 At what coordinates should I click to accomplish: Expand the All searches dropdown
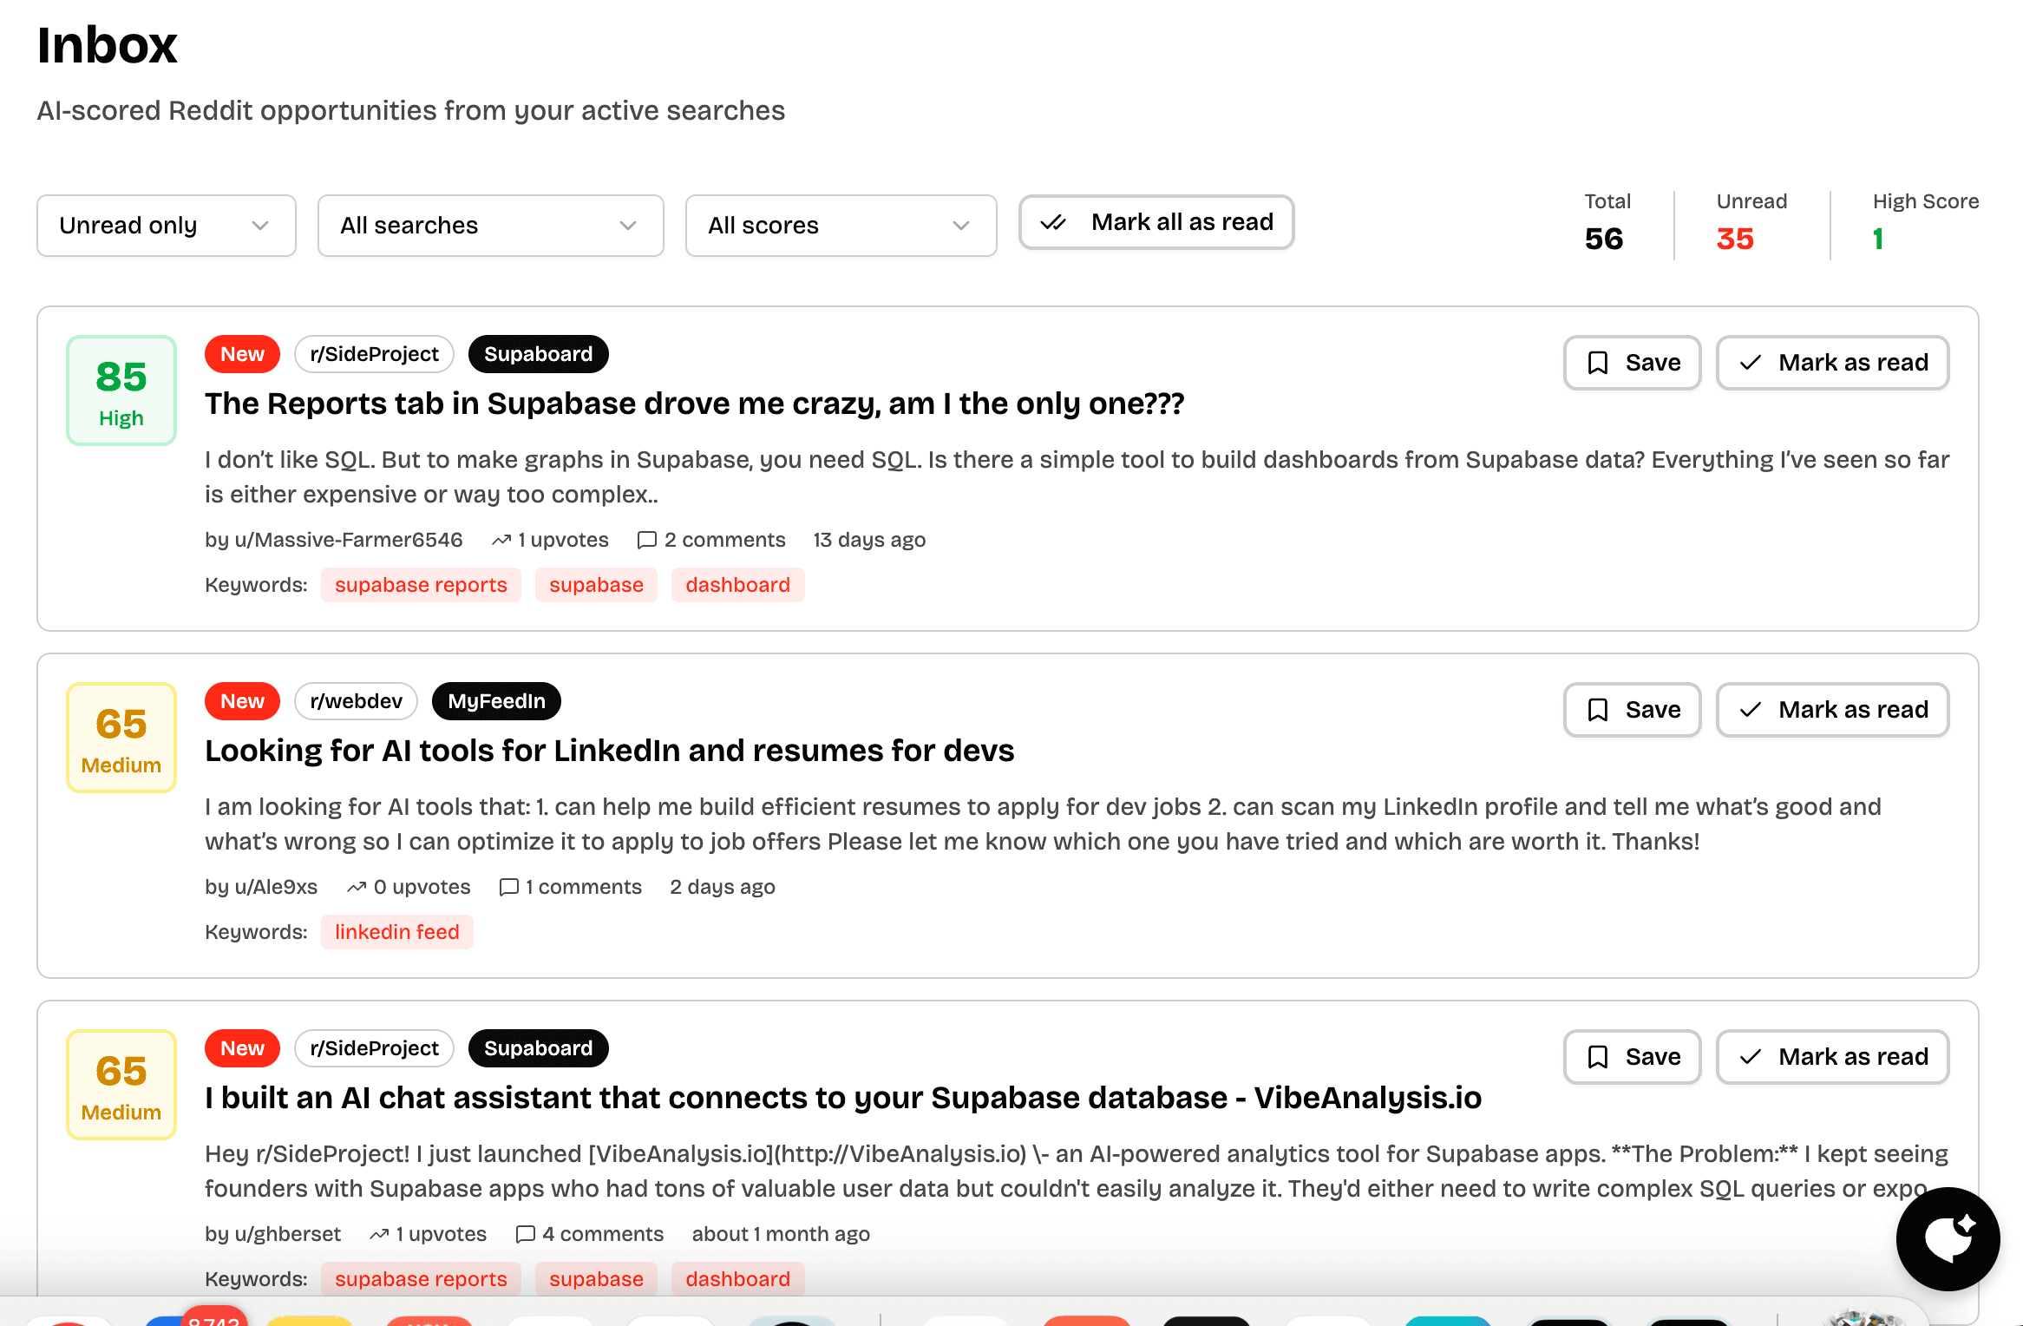coord(490,226)
